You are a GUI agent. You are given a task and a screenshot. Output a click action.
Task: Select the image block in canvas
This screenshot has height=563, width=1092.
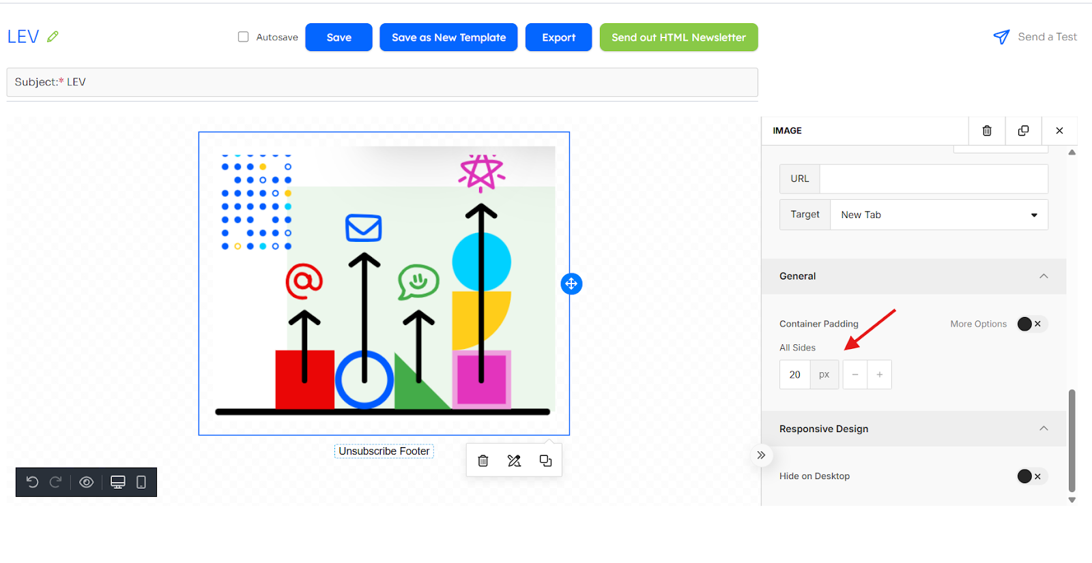coord(384,284)
